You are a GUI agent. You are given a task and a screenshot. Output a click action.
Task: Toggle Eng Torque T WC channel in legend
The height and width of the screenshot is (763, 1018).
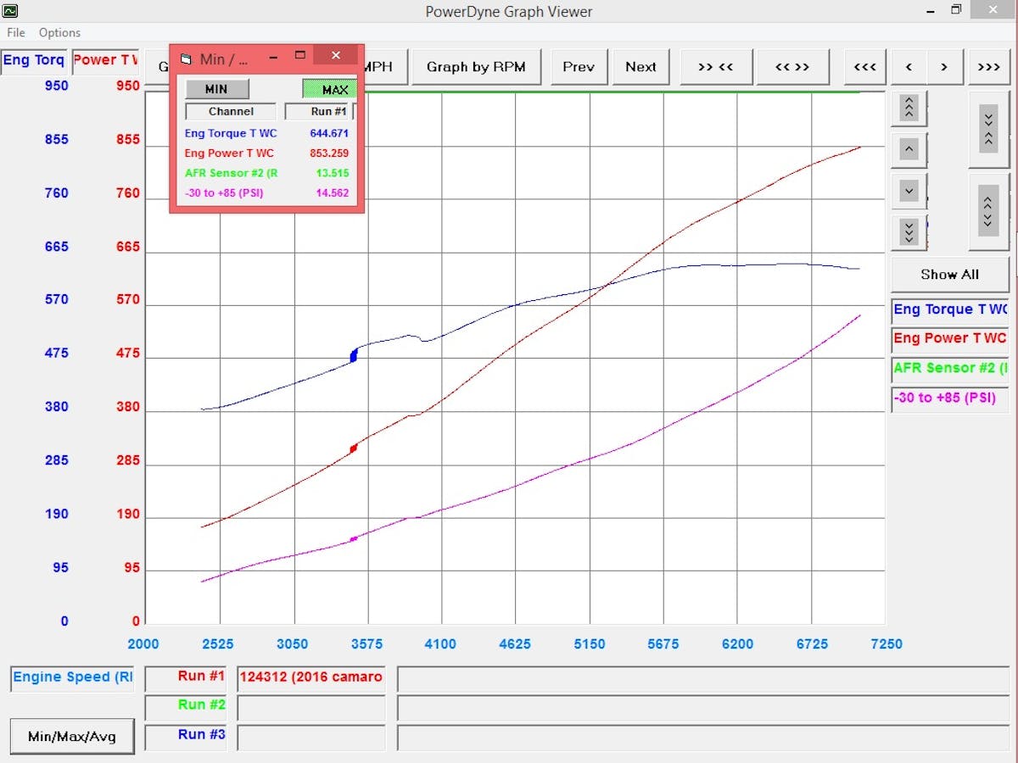click(x=949, y=310)
